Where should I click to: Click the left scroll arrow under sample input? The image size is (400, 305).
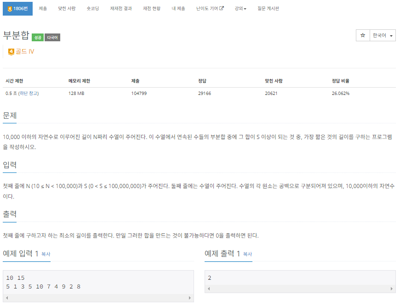coord(7,298)
